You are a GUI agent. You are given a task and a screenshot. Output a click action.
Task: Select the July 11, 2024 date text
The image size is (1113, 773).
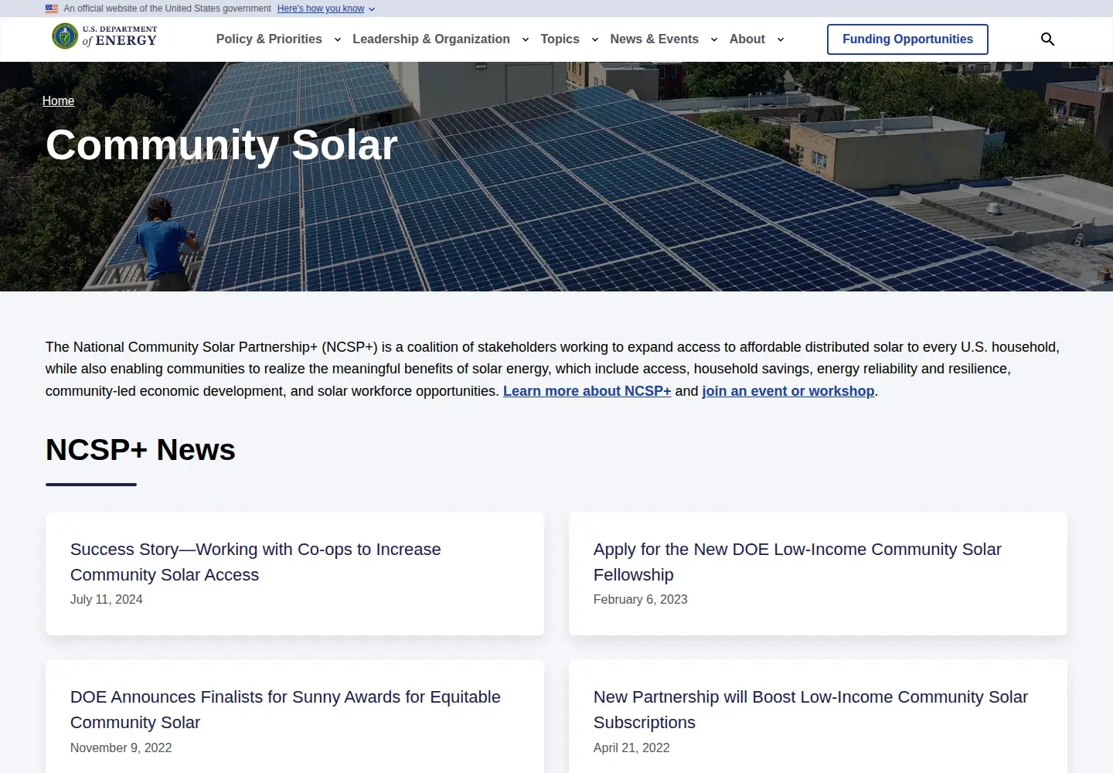pyautogui.click(x=107, y=600)
